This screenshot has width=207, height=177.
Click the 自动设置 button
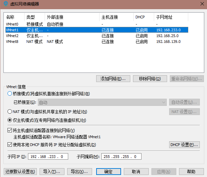coord(184,102)
